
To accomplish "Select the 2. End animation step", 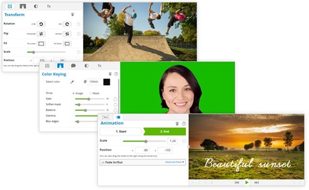I will pyautogui.click(x=165, y=131).
